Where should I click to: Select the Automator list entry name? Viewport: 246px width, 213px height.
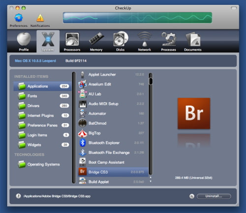coord(97,113)
